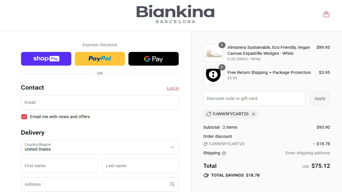Click the espadrille wedges product thumbnail

coord(213,53)
